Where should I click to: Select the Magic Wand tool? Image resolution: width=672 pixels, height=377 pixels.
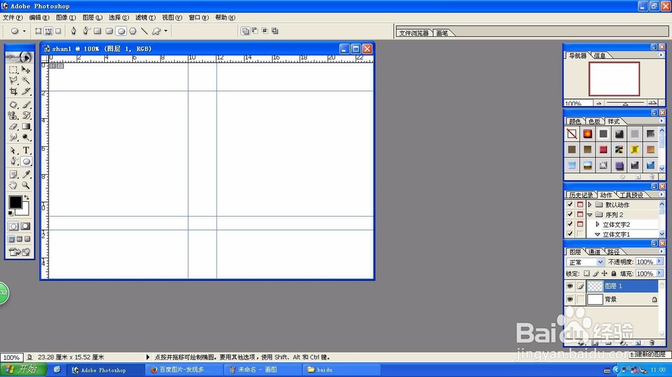coord(26,80)
